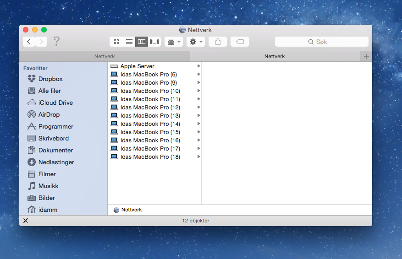Image resolution: width=402 pixels, height=259 pixels.
Task: Click the Favoritter sidebar heading
Action: (35, 68)
